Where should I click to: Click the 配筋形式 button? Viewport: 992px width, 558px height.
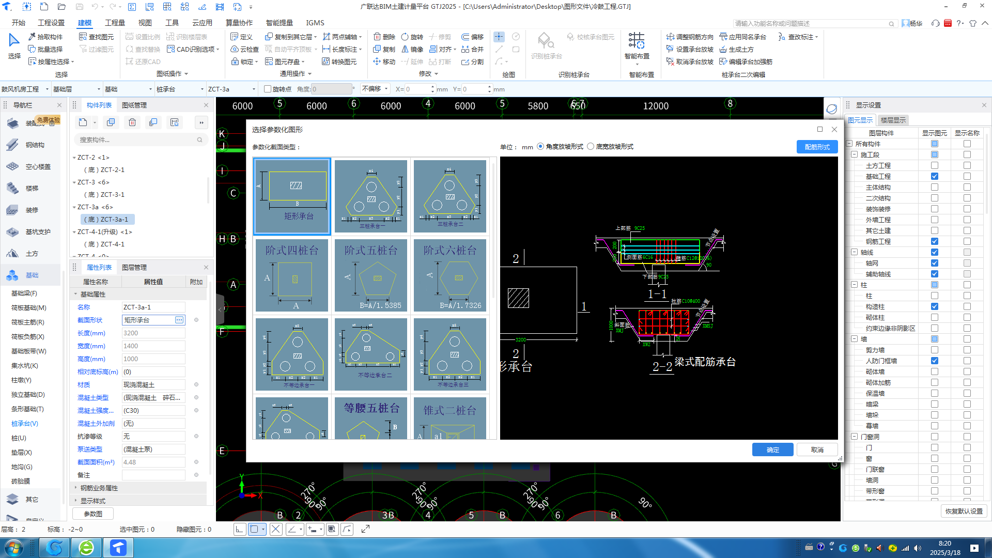(817, 147)
